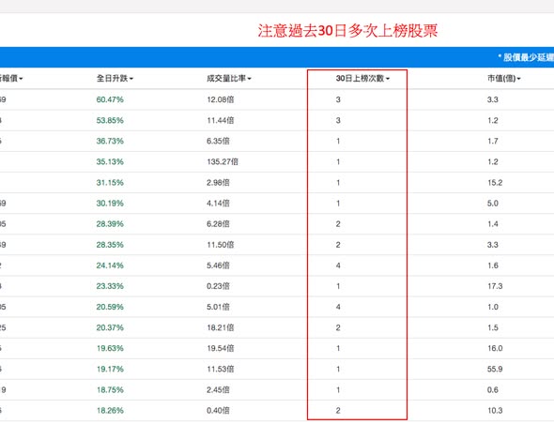Select the 5.46倍 volume ratio cell
Viewport: 554px width, 424px height.
218,265
